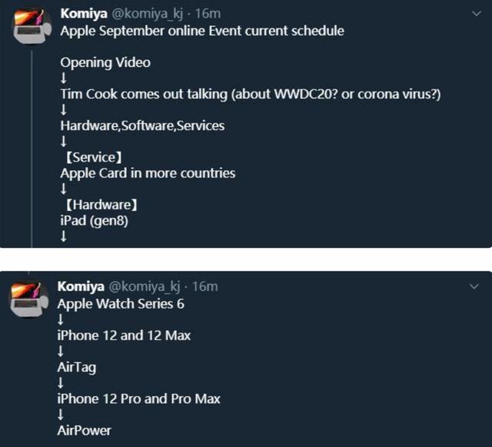This screenshot has width=492, height=447.
Task: Select the 【Service】 heading text
Action: click(94, 158)
